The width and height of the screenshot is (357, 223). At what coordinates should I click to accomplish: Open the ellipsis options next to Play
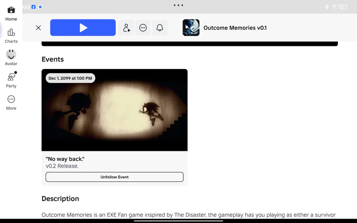[143, 28]
